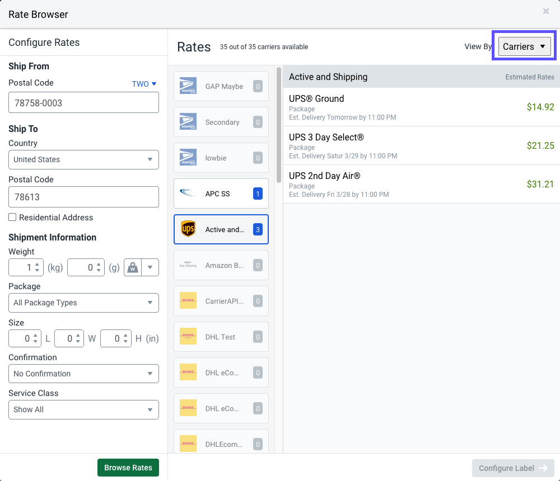The image size is (560, 481).
Task: Click the Configure Label button
Action: [x=513, y=468]
